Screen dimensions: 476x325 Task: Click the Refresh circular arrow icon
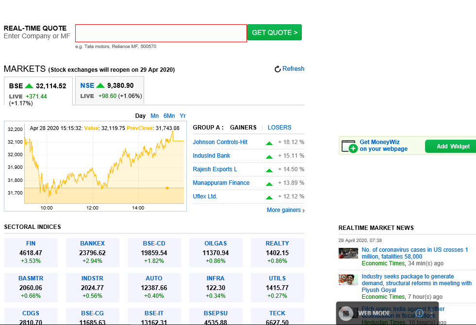278,69
